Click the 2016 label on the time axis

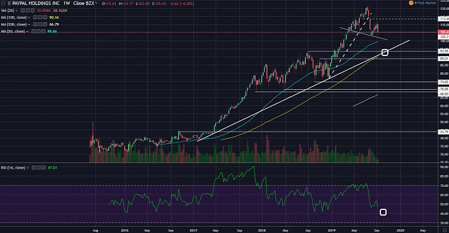pyautogui.click(x=125, y=230)
